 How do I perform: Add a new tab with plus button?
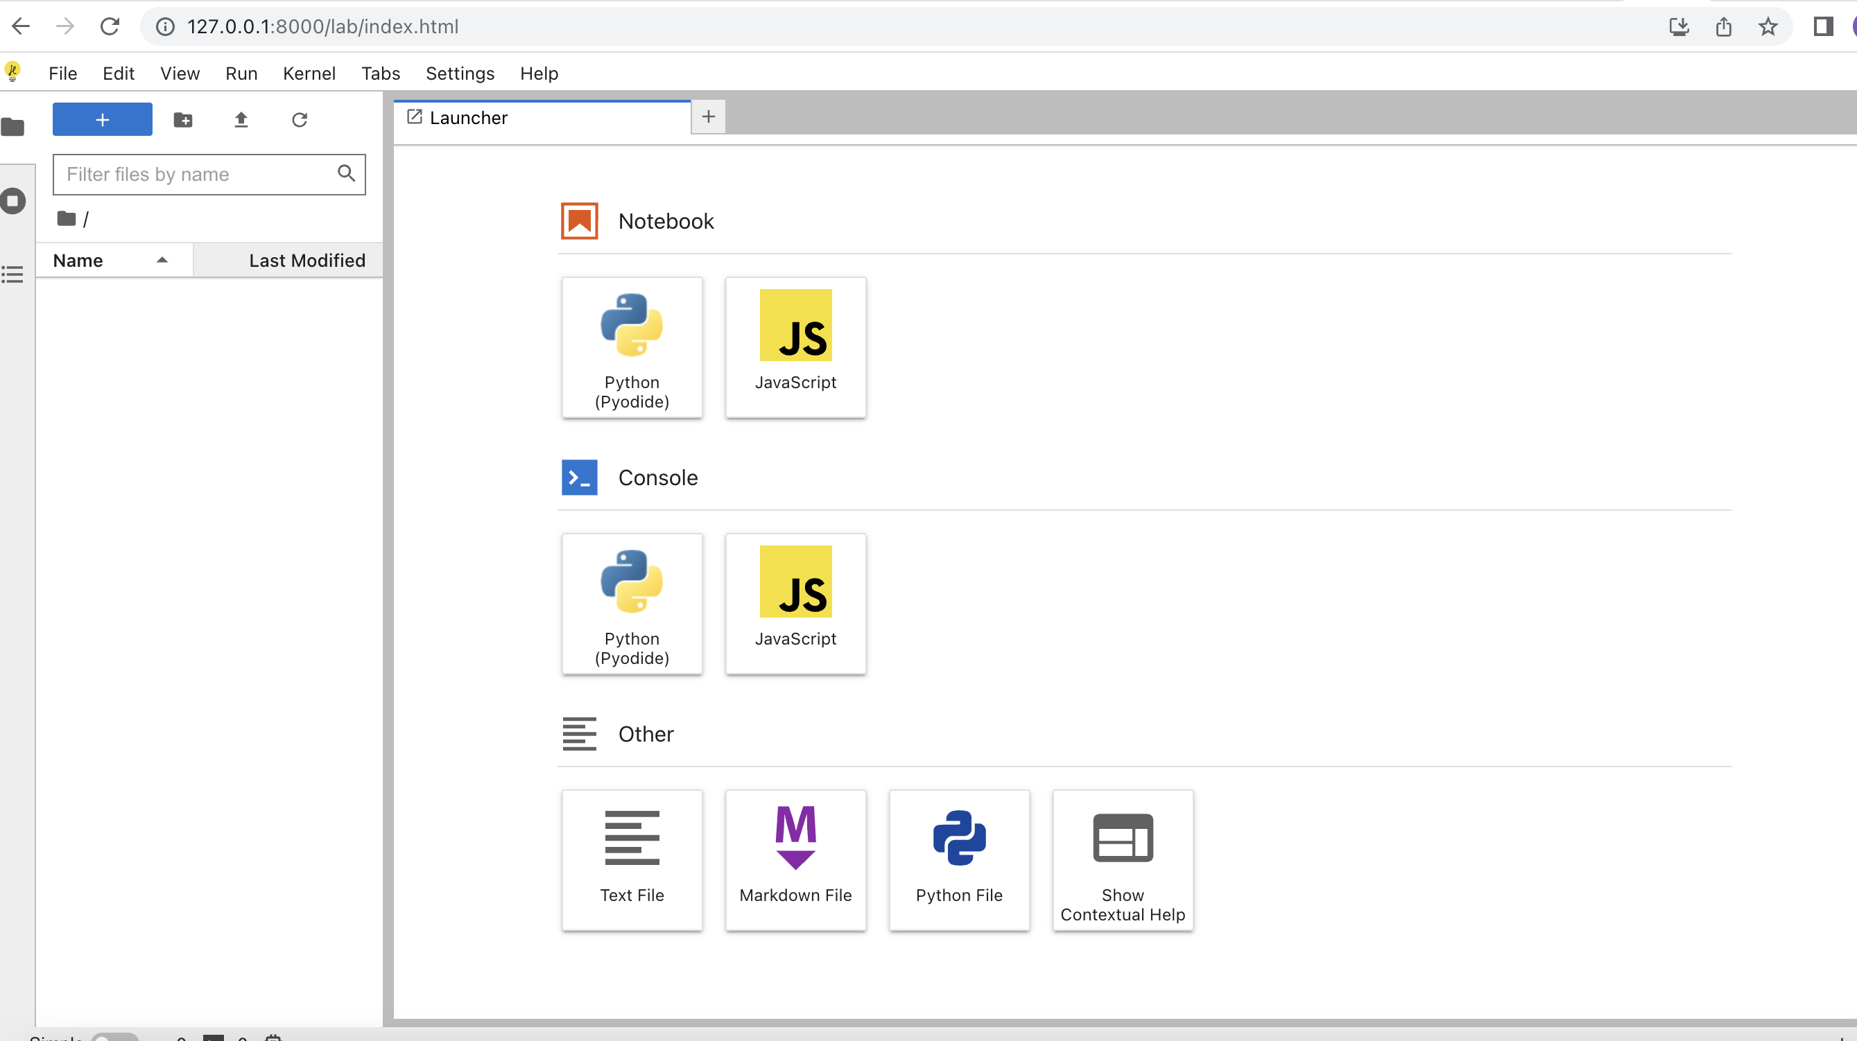coord(708,116)
